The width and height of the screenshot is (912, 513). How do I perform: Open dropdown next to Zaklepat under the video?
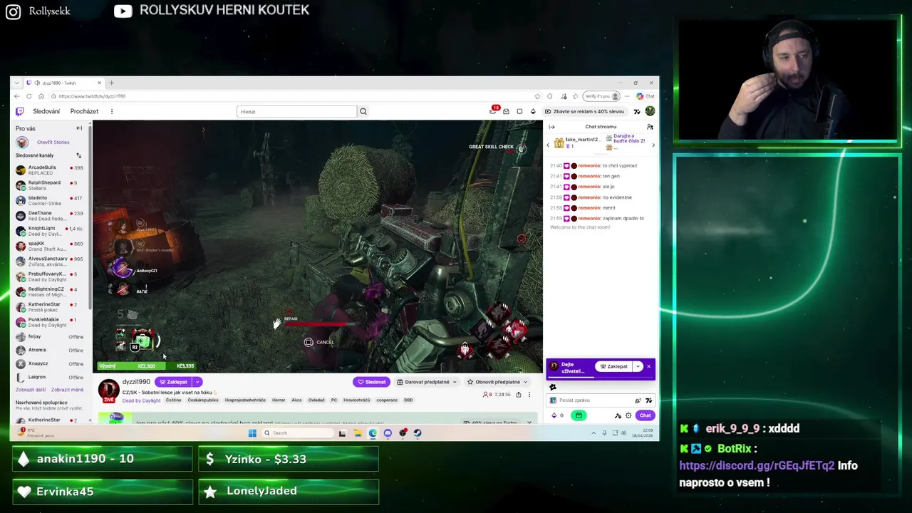pyautogui.click(x=197, y=382)
